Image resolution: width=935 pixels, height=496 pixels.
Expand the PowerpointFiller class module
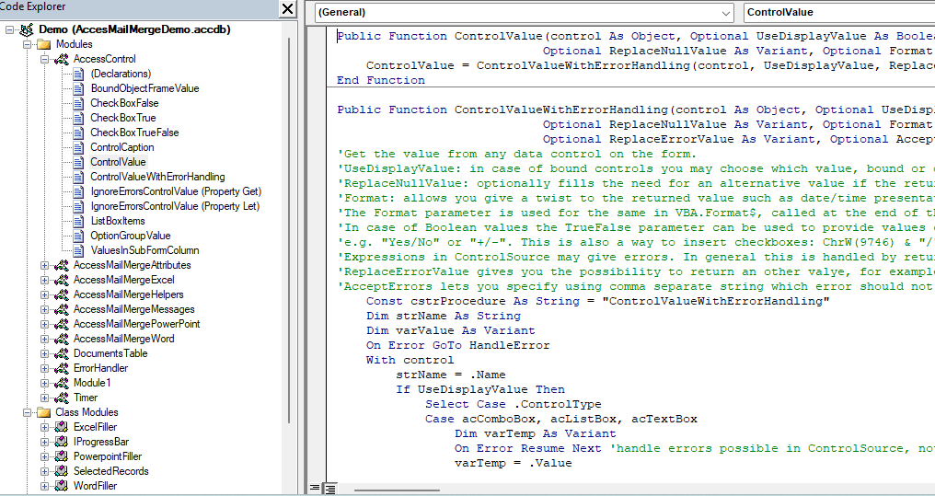pyautogui.click(x=45, y=456)
